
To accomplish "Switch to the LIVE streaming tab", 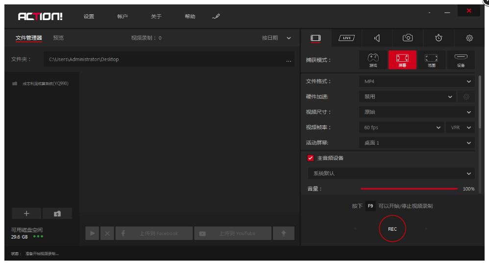I will pyautogui.click(x=347, y=38).
